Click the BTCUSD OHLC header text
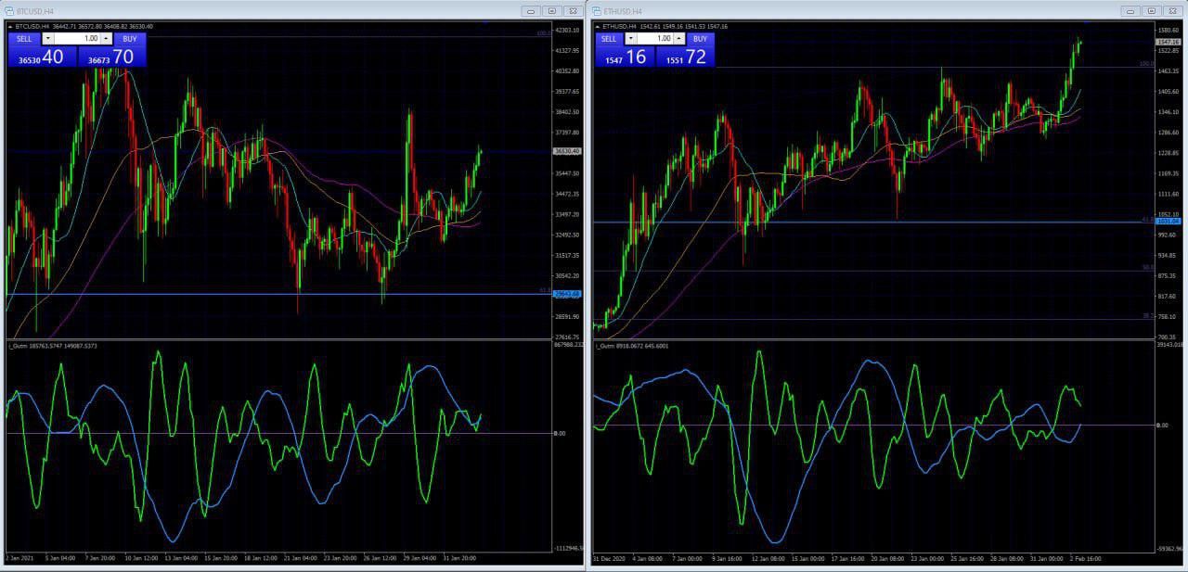The image size is (1188, 572). pos(84,26)
